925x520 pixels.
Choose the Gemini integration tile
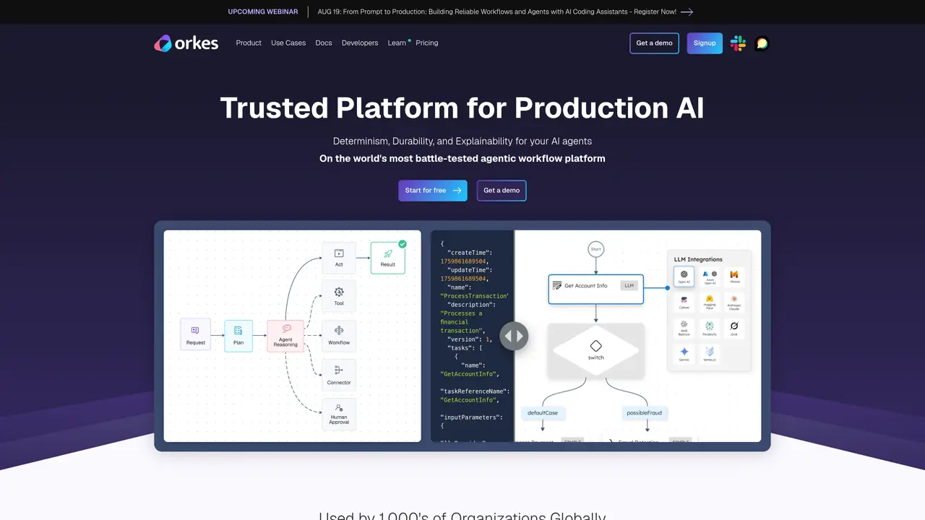(x=684, y=354)
